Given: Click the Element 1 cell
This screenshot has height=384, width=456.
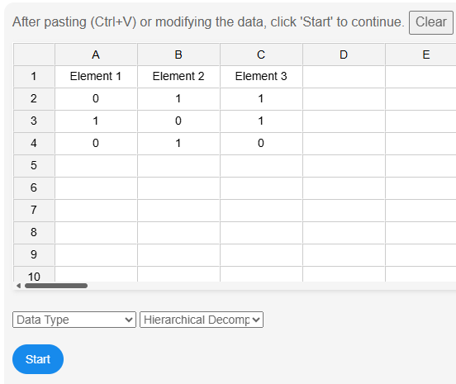Looking at the screenshot, I should 96,77.
